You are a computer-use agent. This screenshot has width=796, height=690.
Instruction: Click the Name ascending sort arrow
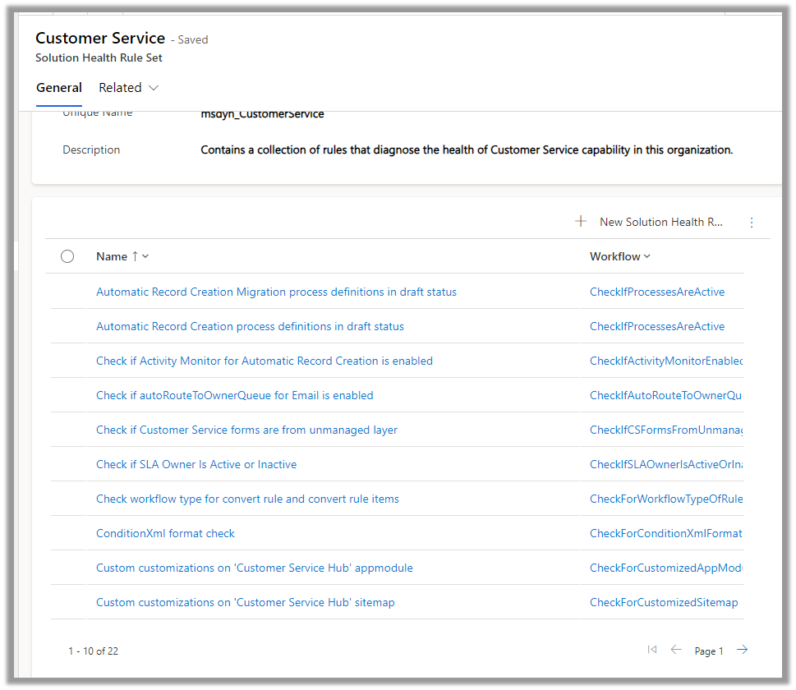point(135,256)
